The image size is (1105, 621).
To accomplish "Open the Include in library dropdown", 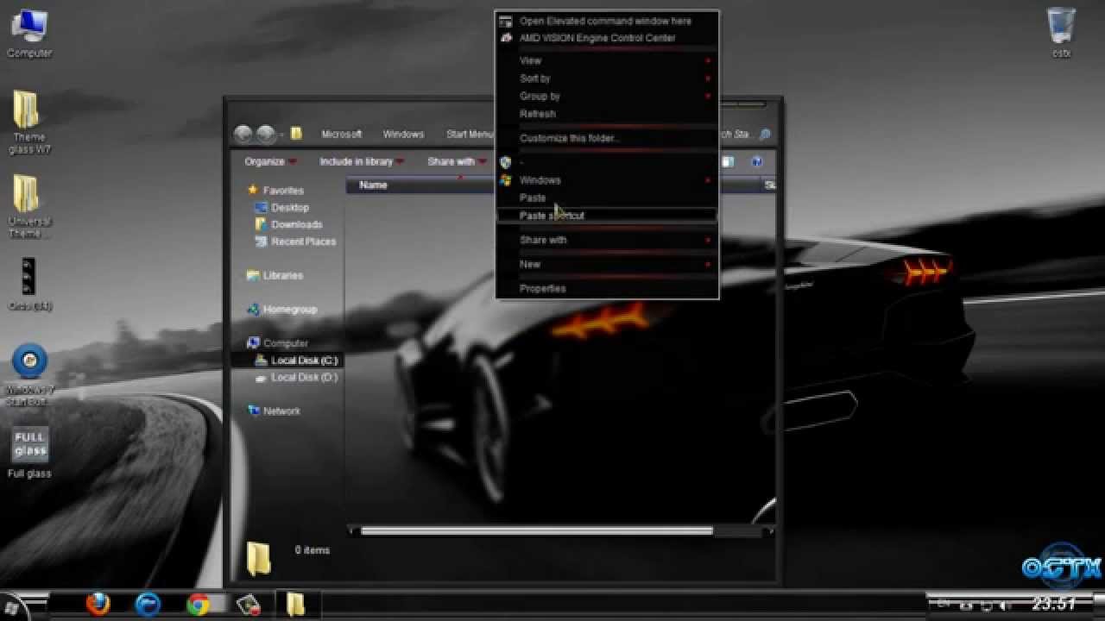I will pyautogui.click(x=362, y=161).
